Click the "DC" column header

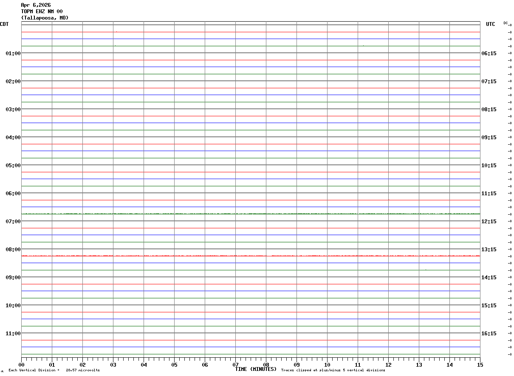pyautogui.click(x=506, y=23)
